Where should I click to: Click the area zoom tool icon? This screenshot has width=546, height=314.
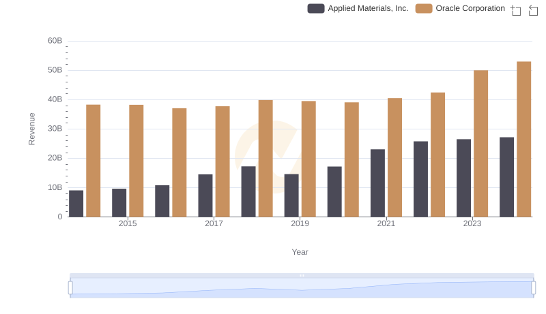516,10
